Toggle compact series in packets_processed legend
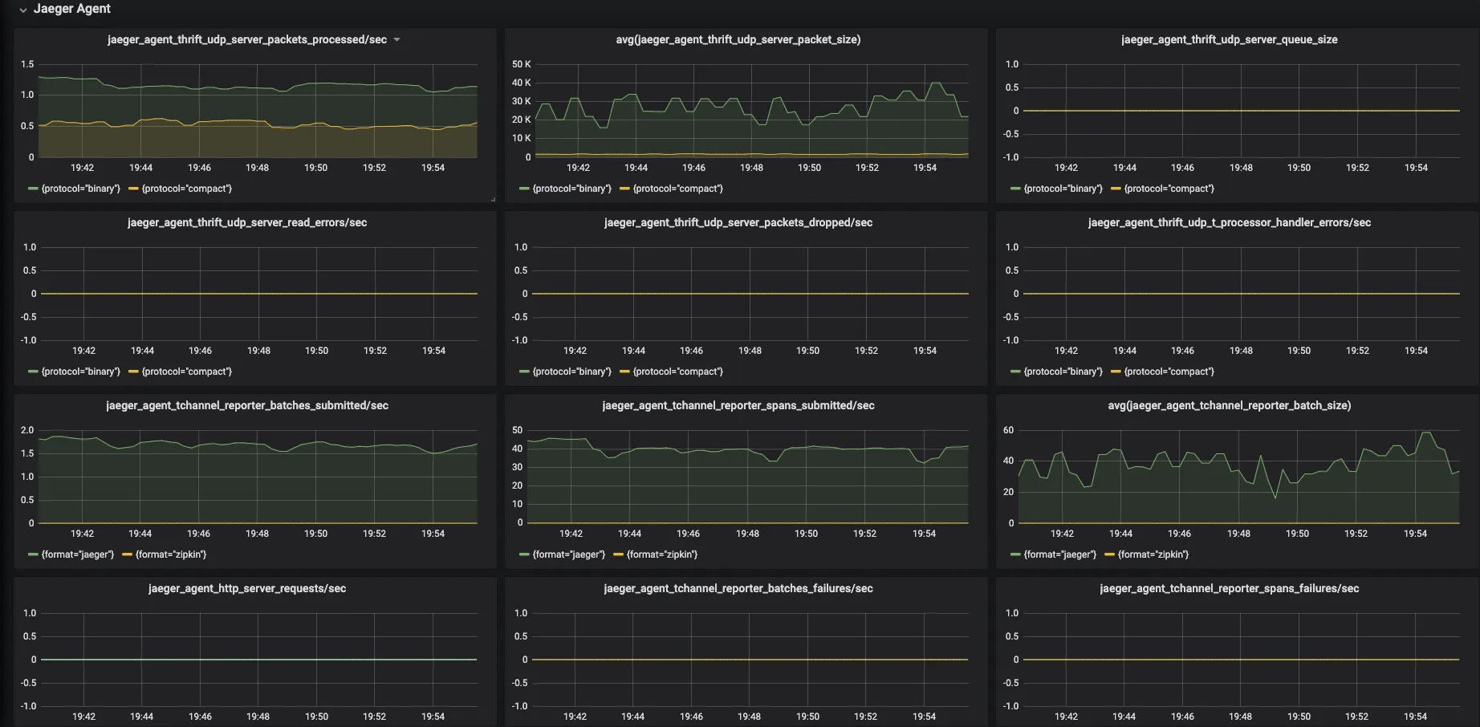 pos(186,189)
